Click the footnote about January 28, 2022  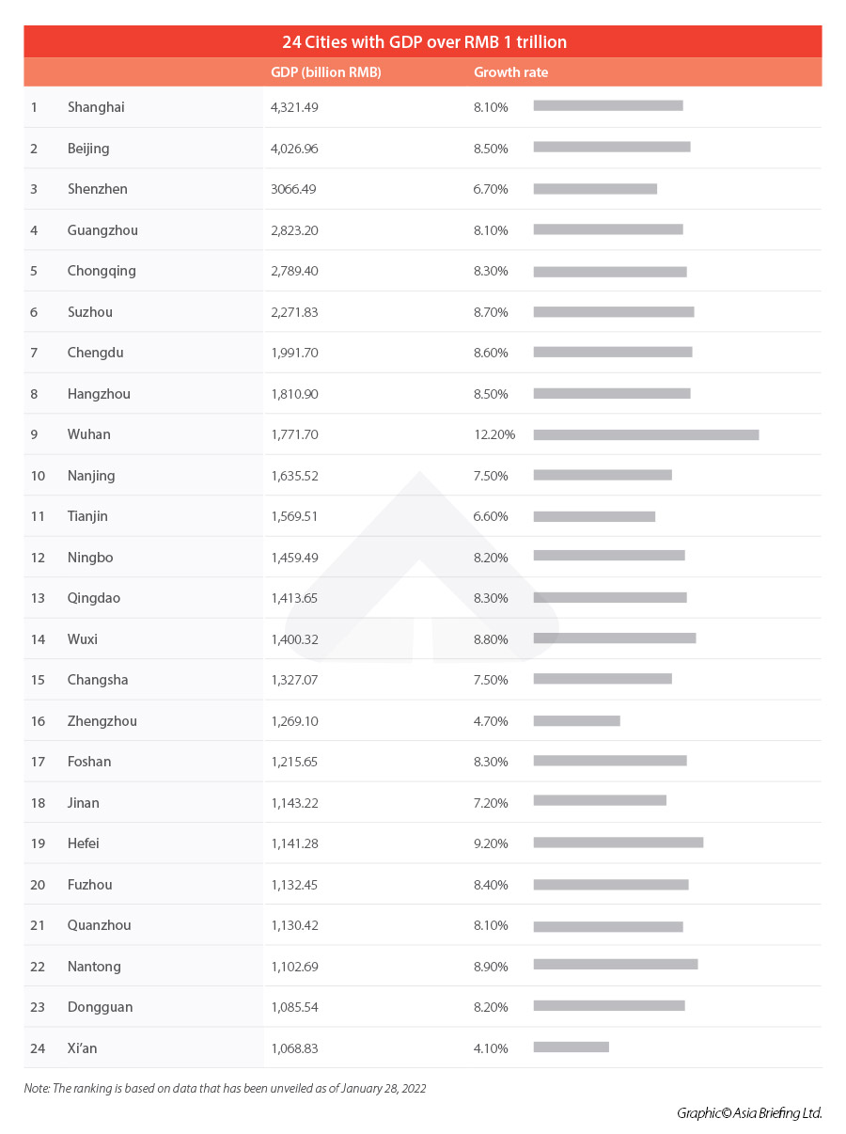coord(225,1088)
